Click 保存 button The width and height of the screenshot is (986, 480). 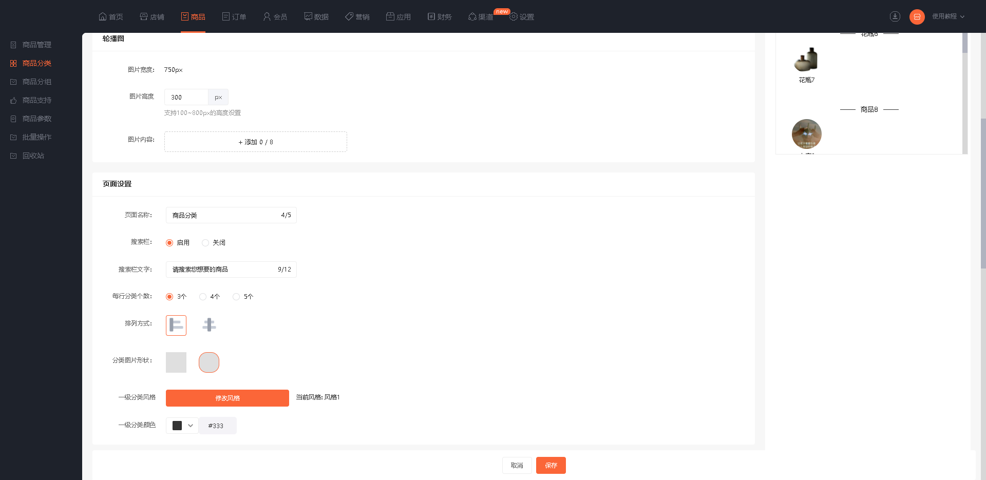551,465
